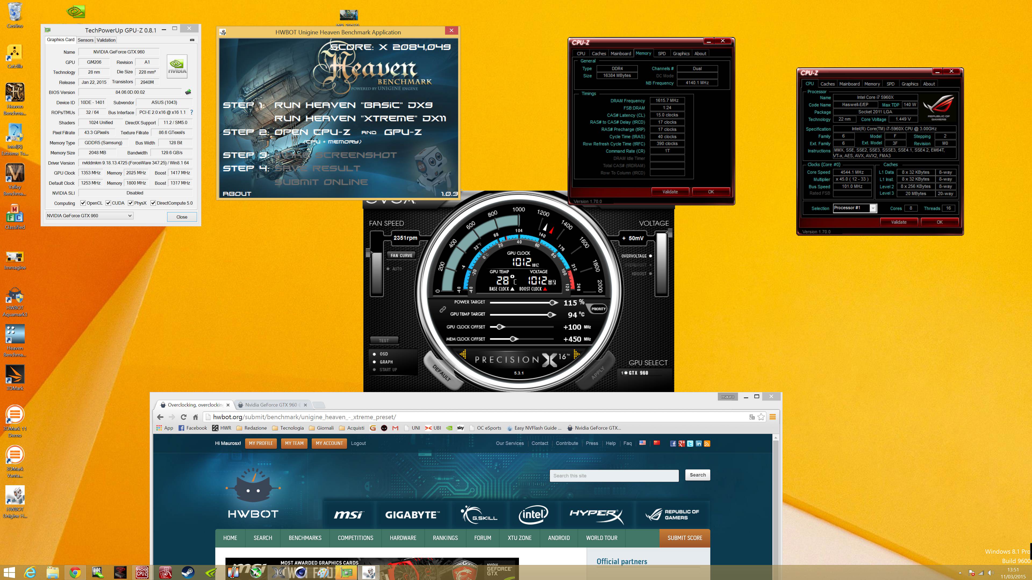Open the RANKINGS menu on HWBOT

pos(445,538)
